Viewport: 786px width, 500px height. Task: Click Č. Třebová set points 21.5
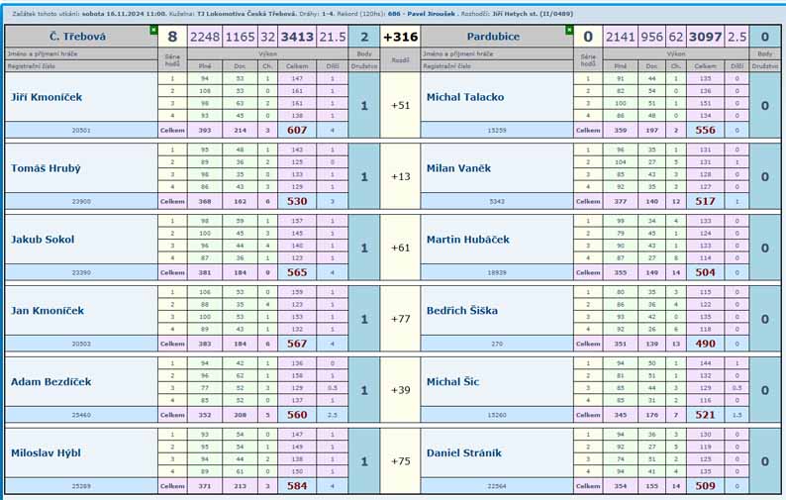coord(333,37)
